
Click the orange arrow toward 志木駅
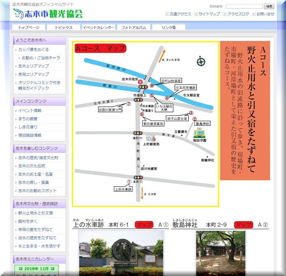pyautogui.click(x=142, y=193)
